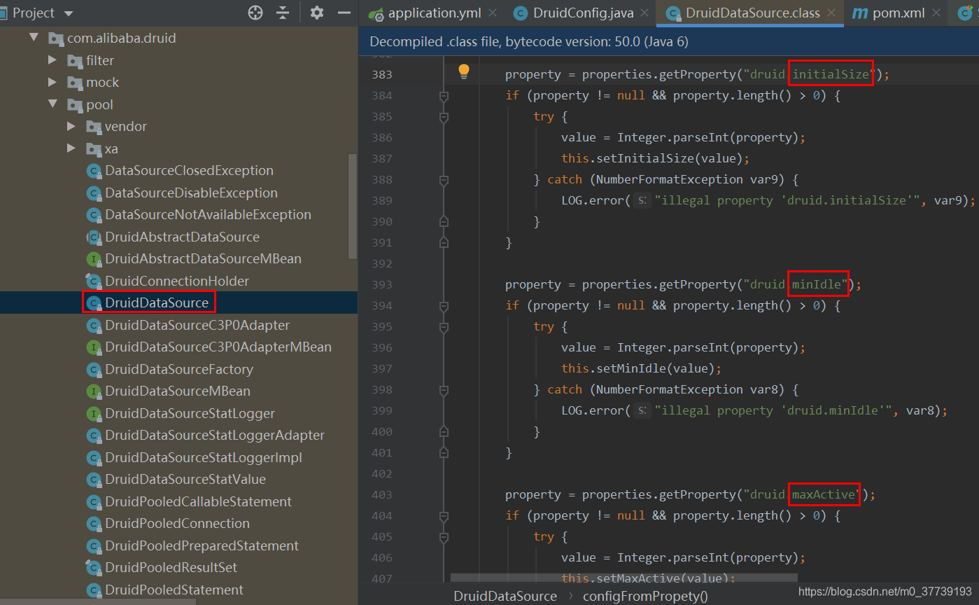The width and height of the screenshot is (979, 605).
Task: Click DruidPooledStatement class icon
Action: (x=93, y=590)
